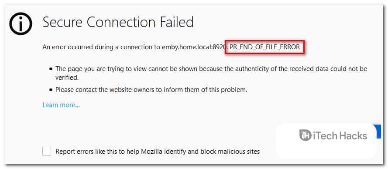Click the first bullet point marker
Image resolution: width=388 pixels, height=169 pixels.
click(x=51, y=69)
